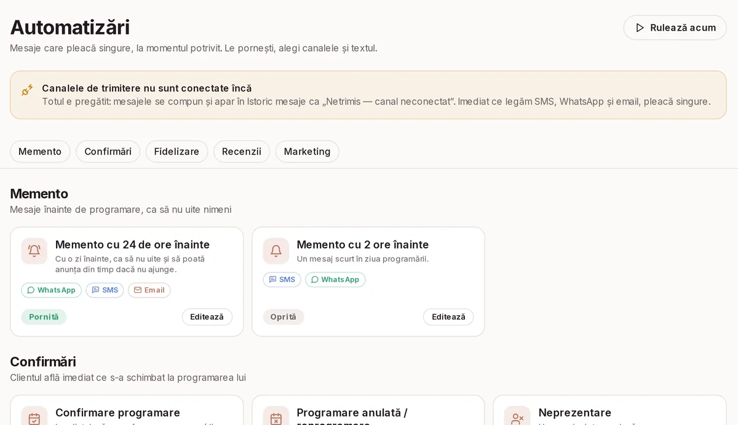
Task: Click the description starting 'Cu o zi înainte'
Action: [130, 264]
